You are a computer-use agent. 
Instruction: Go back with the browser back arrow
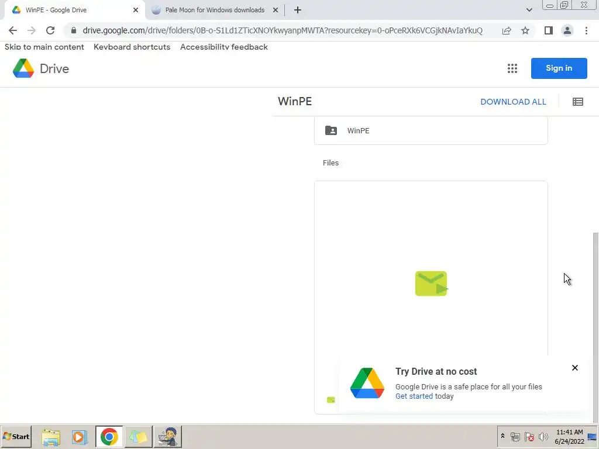coord(13,30)
